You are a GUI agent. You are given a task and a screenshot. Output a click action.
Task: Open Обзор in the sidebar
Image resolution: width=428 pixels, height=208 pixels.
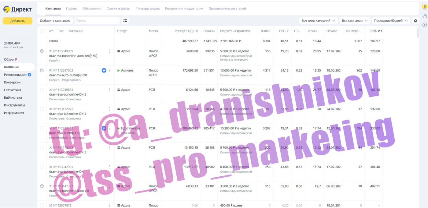click(9, 59)
